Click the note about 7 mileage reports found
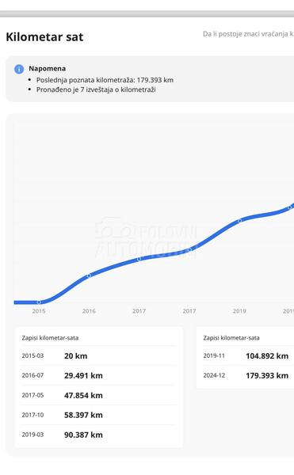The height and width of the screenshot is (475, 294). (96, 89)
